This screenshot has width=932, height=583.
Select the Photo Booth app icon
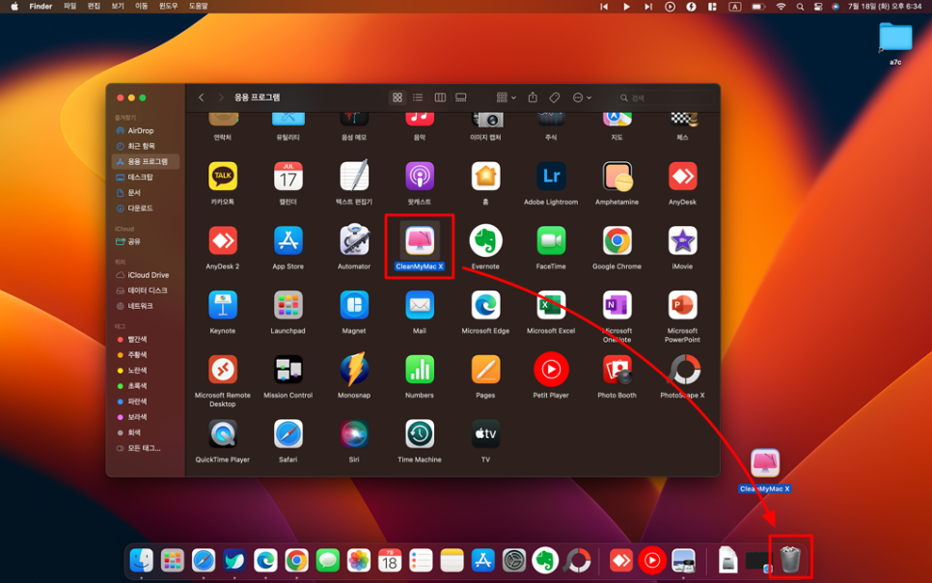[x=617, y=369]
